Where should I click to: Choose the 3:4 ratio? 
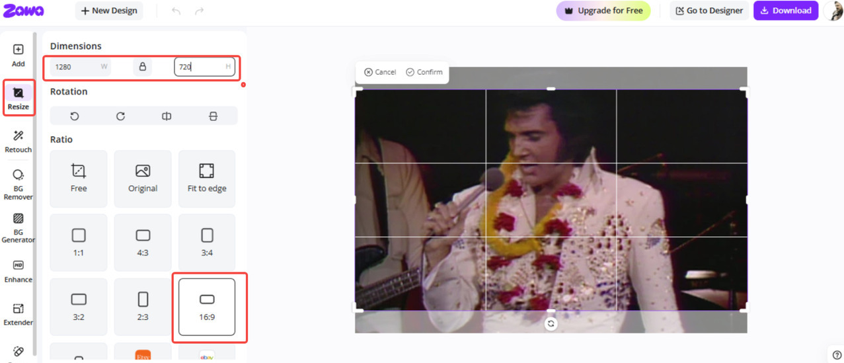click(207, 243)
